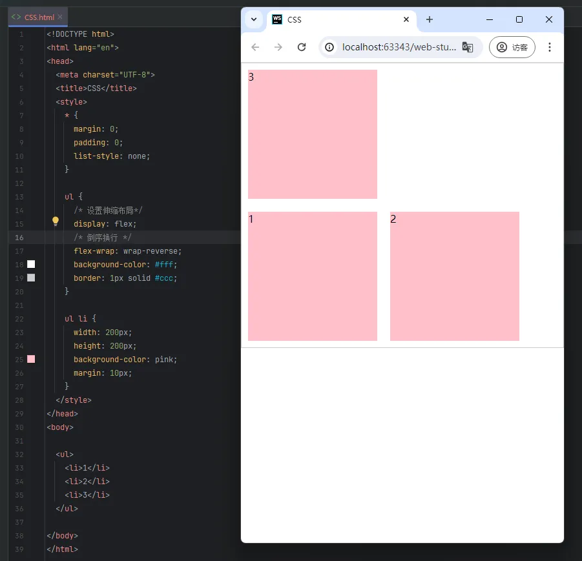Close the CSS browser tab
Viewport: 582px width, 561px height.
coord(406,19)
